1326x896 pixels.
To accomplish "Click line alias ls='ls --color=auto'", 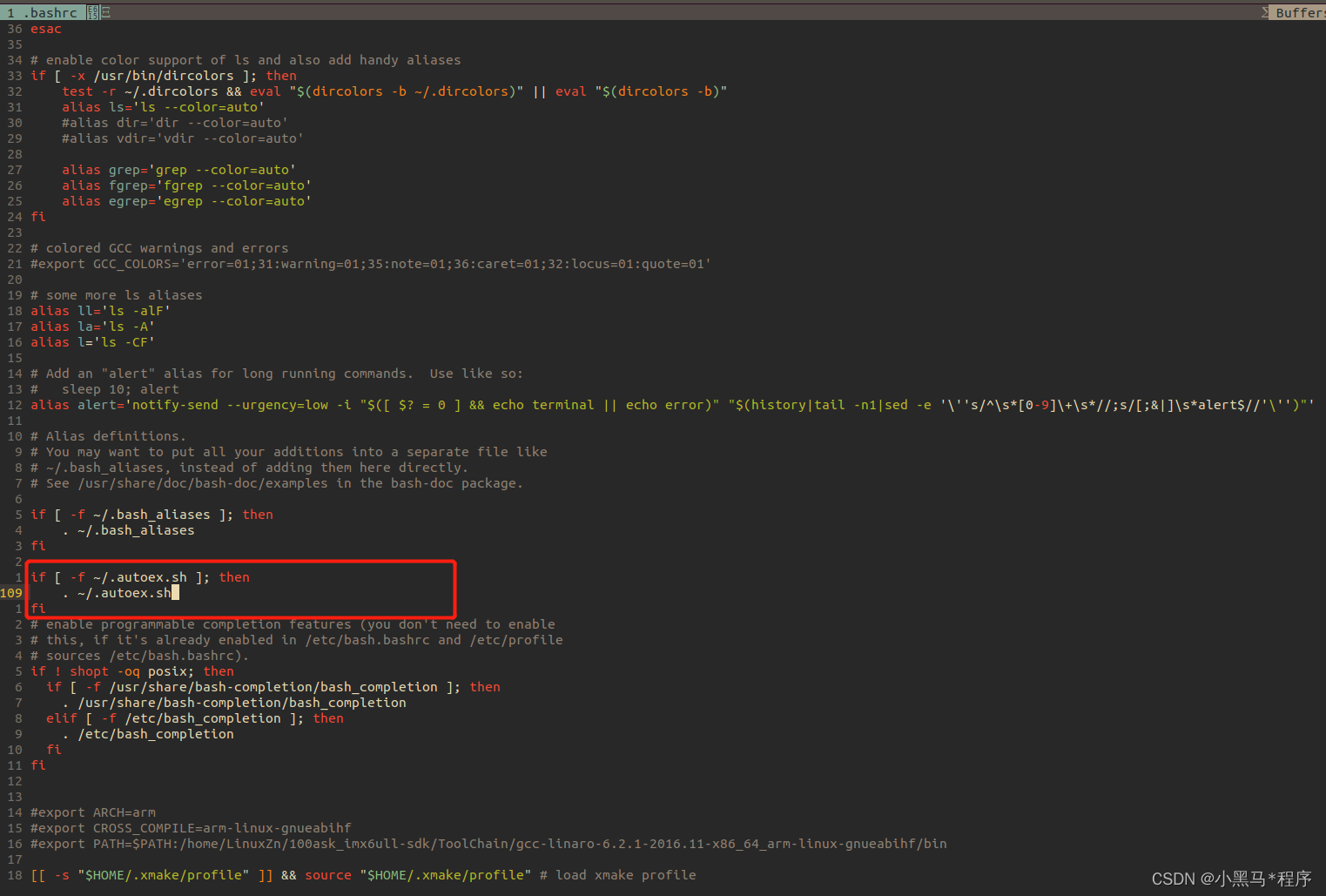I will pyautogui.click(x=163, y=107).
